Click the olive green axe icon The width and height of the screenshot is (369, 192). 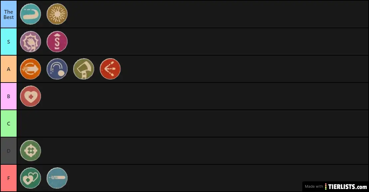[x=84, y=69]
